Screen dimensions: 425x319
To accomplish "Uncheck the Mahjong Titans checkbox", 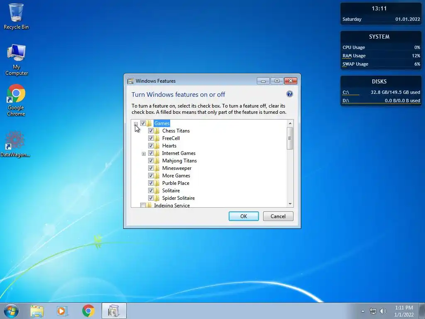I will point(151,161).
